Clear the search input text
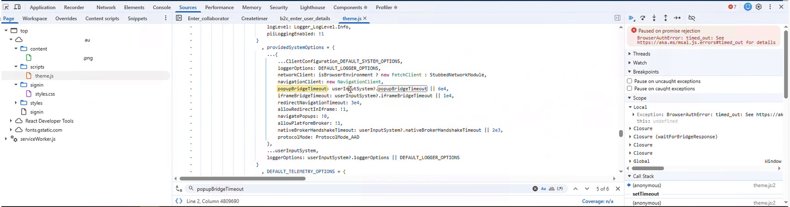Viewport: 790px width, 207px height. pyautogui.click(x=535, y=189)
